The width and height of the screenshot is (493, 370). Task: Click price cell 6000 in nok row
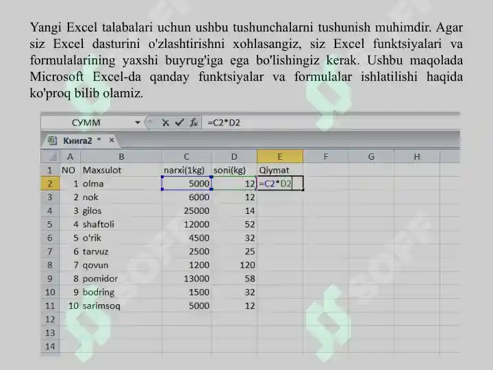(187, 197)
